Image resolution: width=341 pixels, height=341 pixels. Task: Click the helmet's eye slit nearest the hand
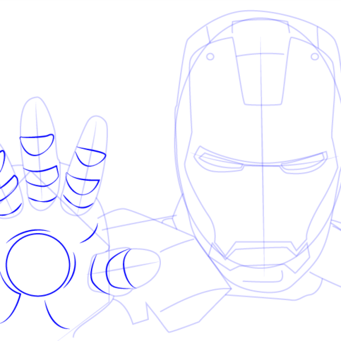pyautogui.click(x=221, y=161)
